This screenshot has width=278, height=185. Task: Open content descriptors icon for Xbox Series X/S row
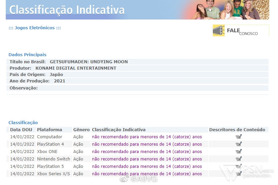point(239,174)
